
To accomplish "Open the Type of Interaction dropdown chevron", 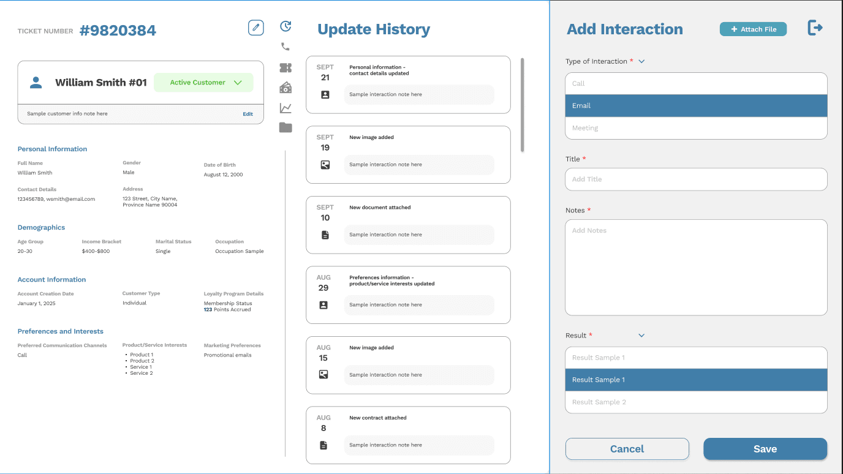I will point(641,61).
